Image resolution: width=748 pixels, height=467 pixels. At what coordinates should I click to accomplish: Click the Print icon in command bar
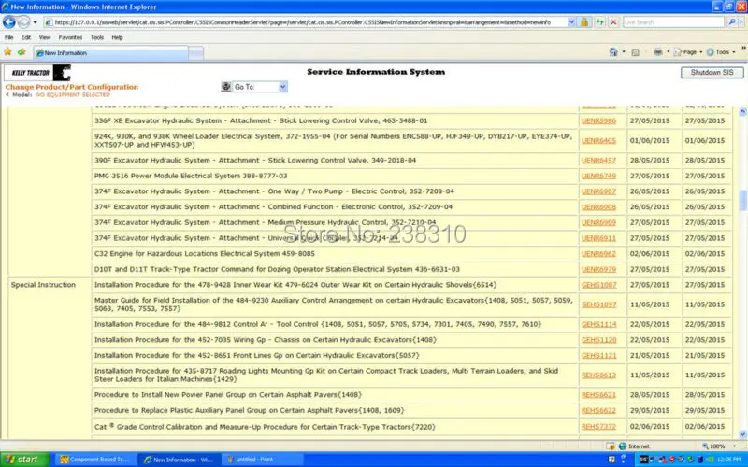[657, 52]
